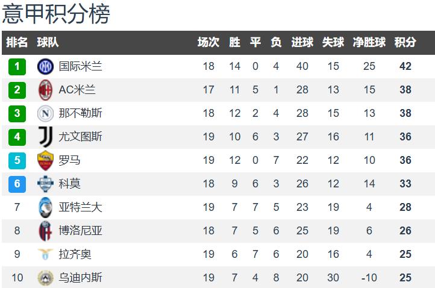435x288 pixels.
Task: Click the Lazio (拉齐奥) club crest
Action: point(45,254)
